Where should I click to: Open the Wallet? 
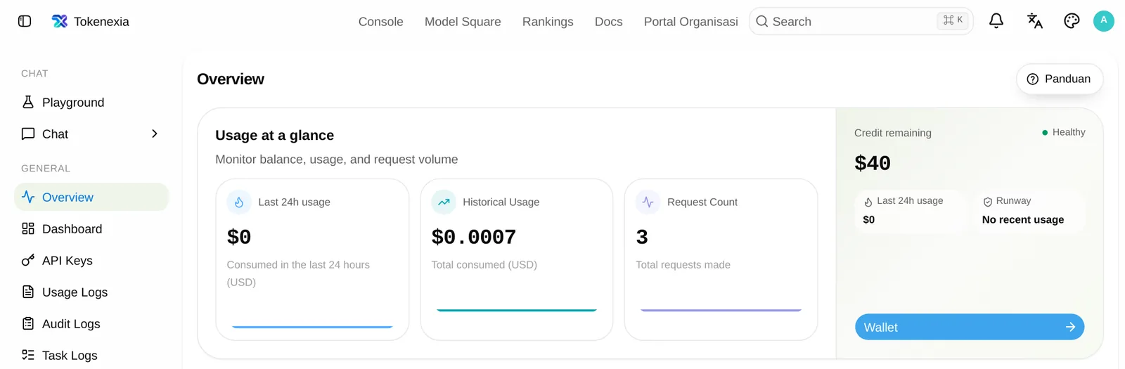(970, 327)
